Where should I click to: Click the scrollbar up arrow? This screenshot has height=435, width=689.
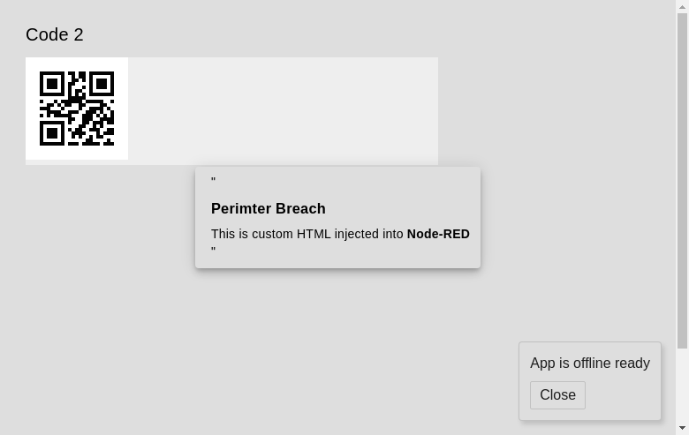point(682,7)
